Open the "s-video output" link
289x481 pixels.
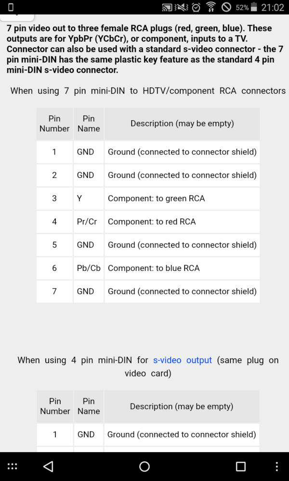[183, 360]
